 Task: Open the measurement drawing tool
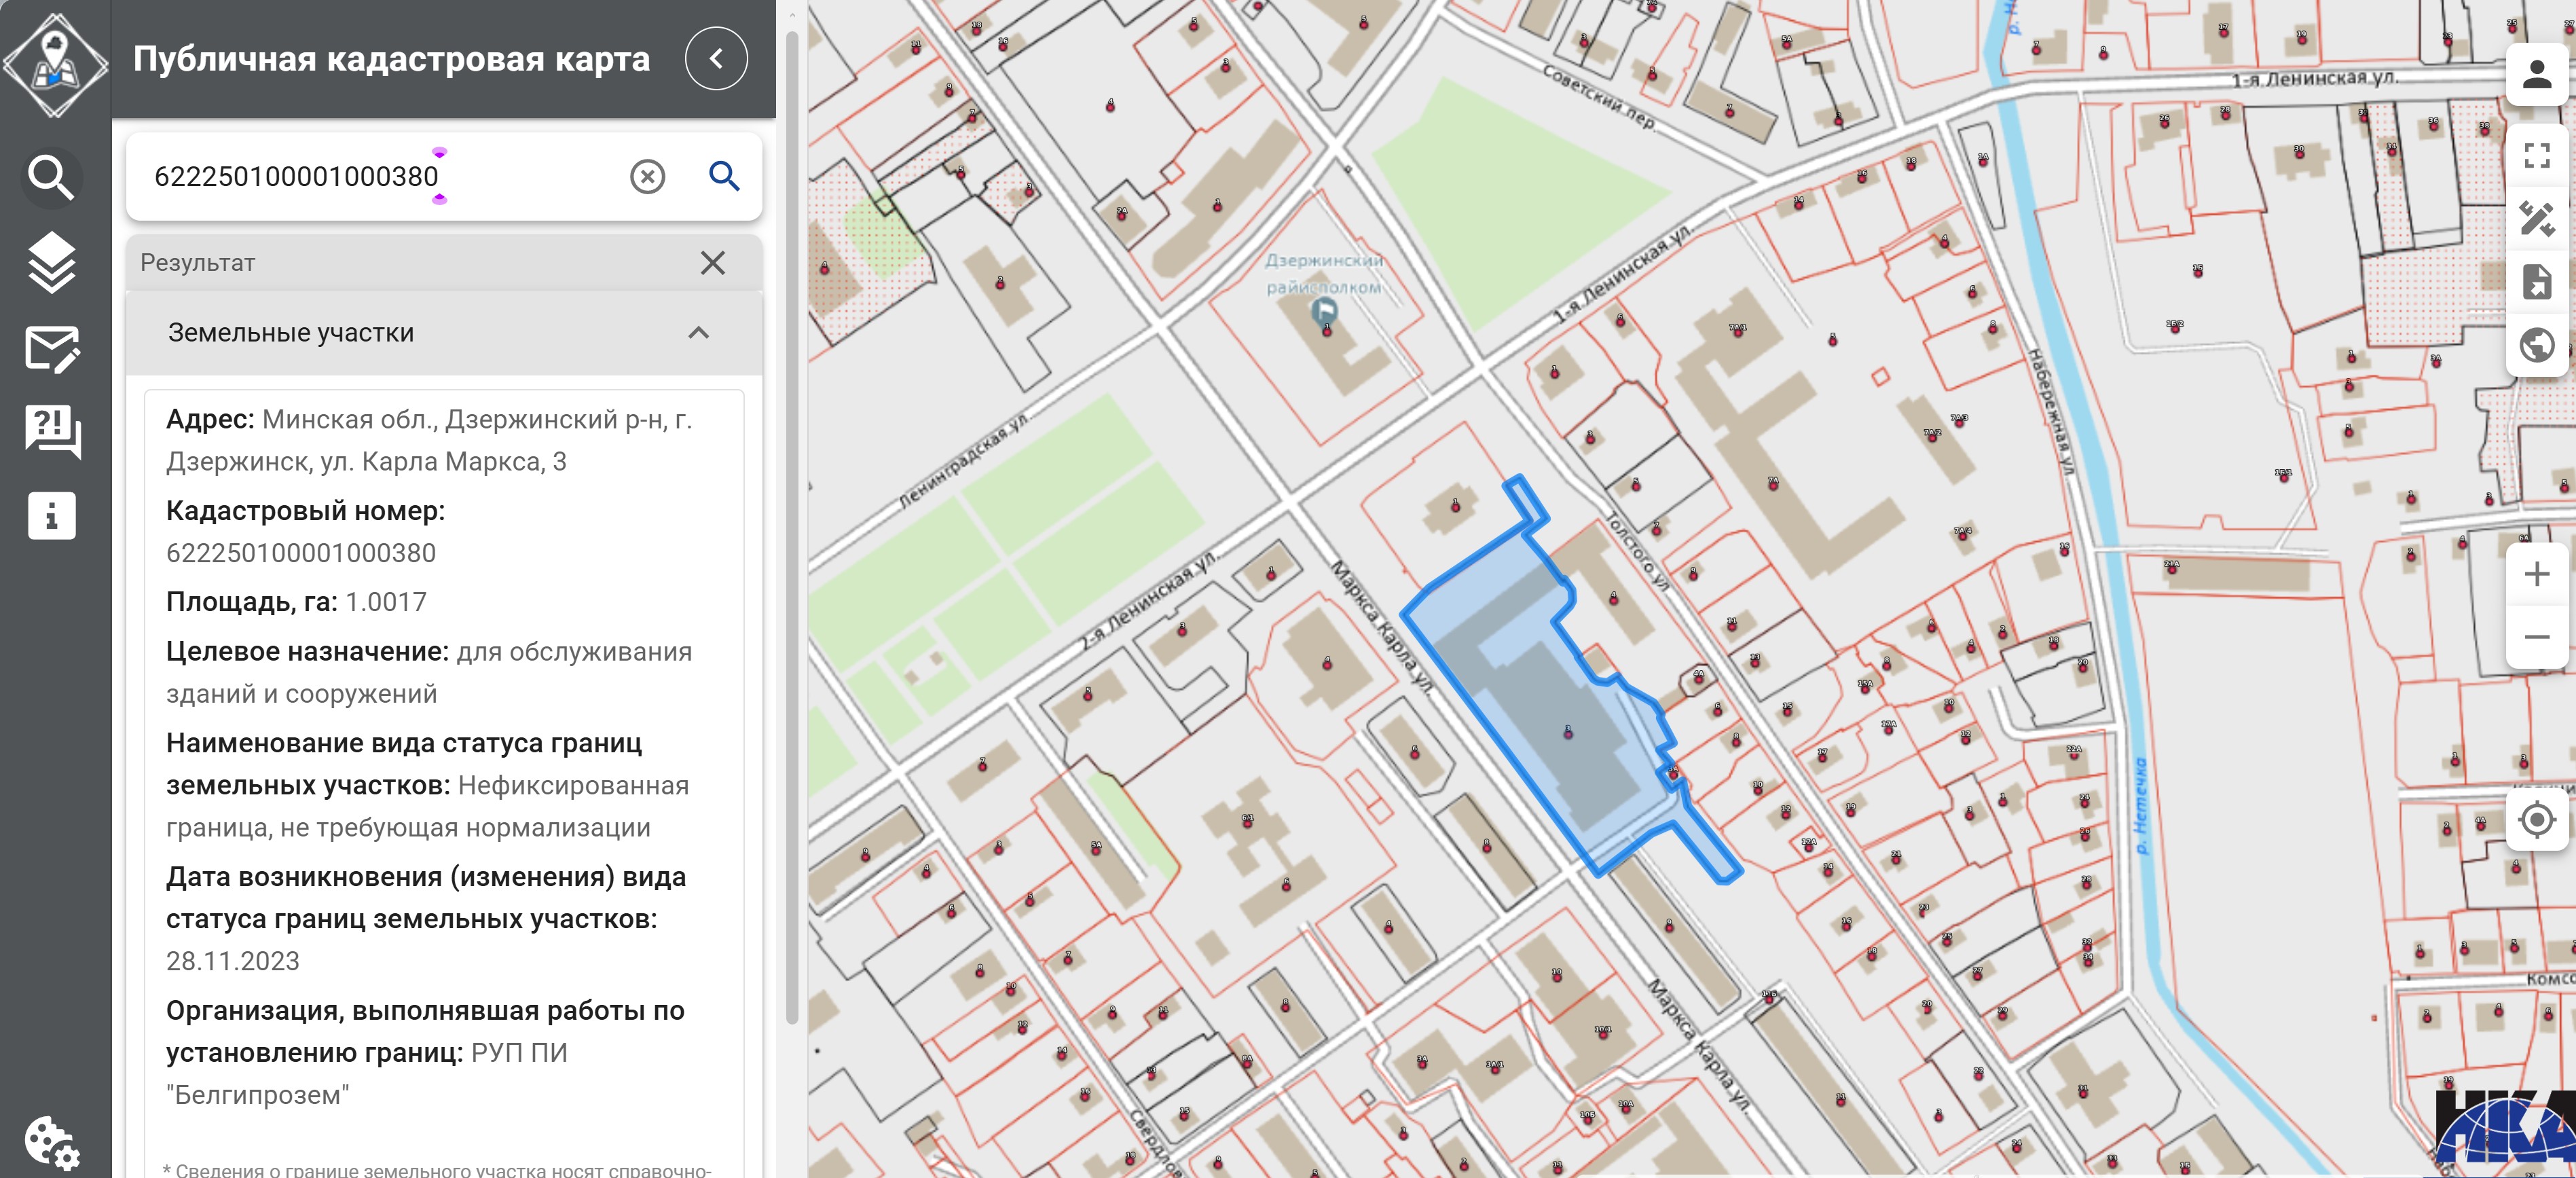[2536, 218]
